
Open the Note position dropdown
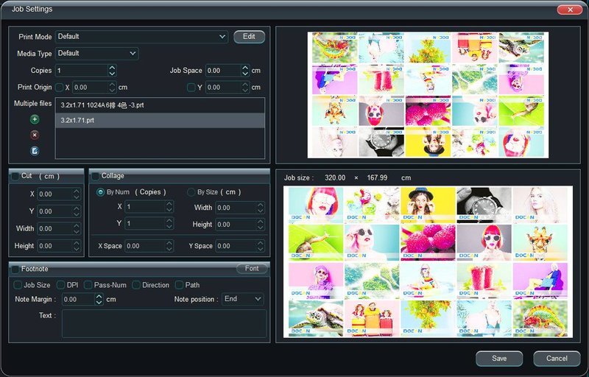tap(243, 299)
